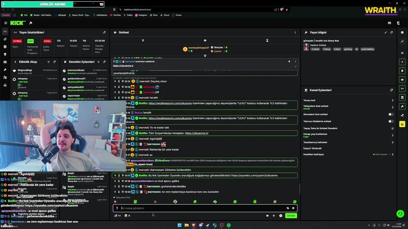Open the oyuneks.com/yayinci/ulkuemre link in chat
This screenshot has width=408, height=229.
tap(254, 176)
